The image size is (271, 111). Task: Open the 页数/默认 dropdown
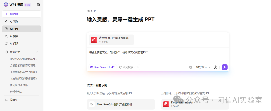pos(203,67)
